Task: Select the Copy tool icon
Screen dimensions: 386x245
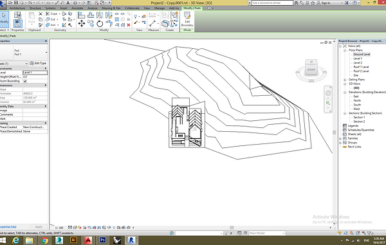Action: (x=91, y=24)
